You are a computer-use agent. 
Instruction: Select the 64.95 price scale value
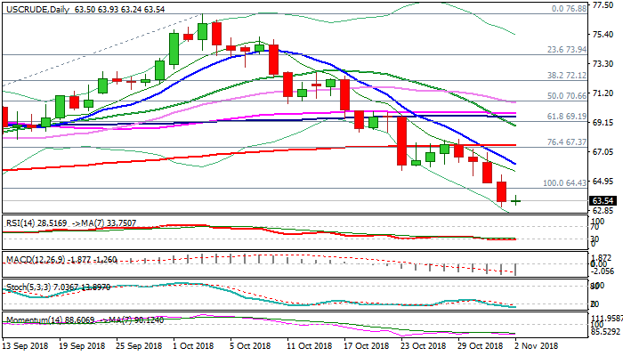603,182
